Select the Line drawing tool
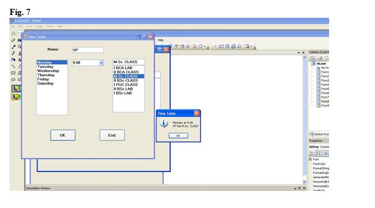This screenshot has width=375, height=208. (x=13, y=66)
